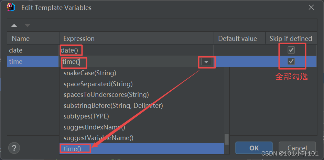Select the highlighted time() list entry
Viewport: 324px width, 160px height.
point(72,149)
